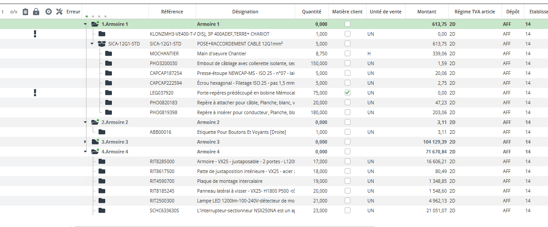Screen dimensions: 548x227
Task: Click folder icon of SCHC633630S row
Action: point(102,210)
